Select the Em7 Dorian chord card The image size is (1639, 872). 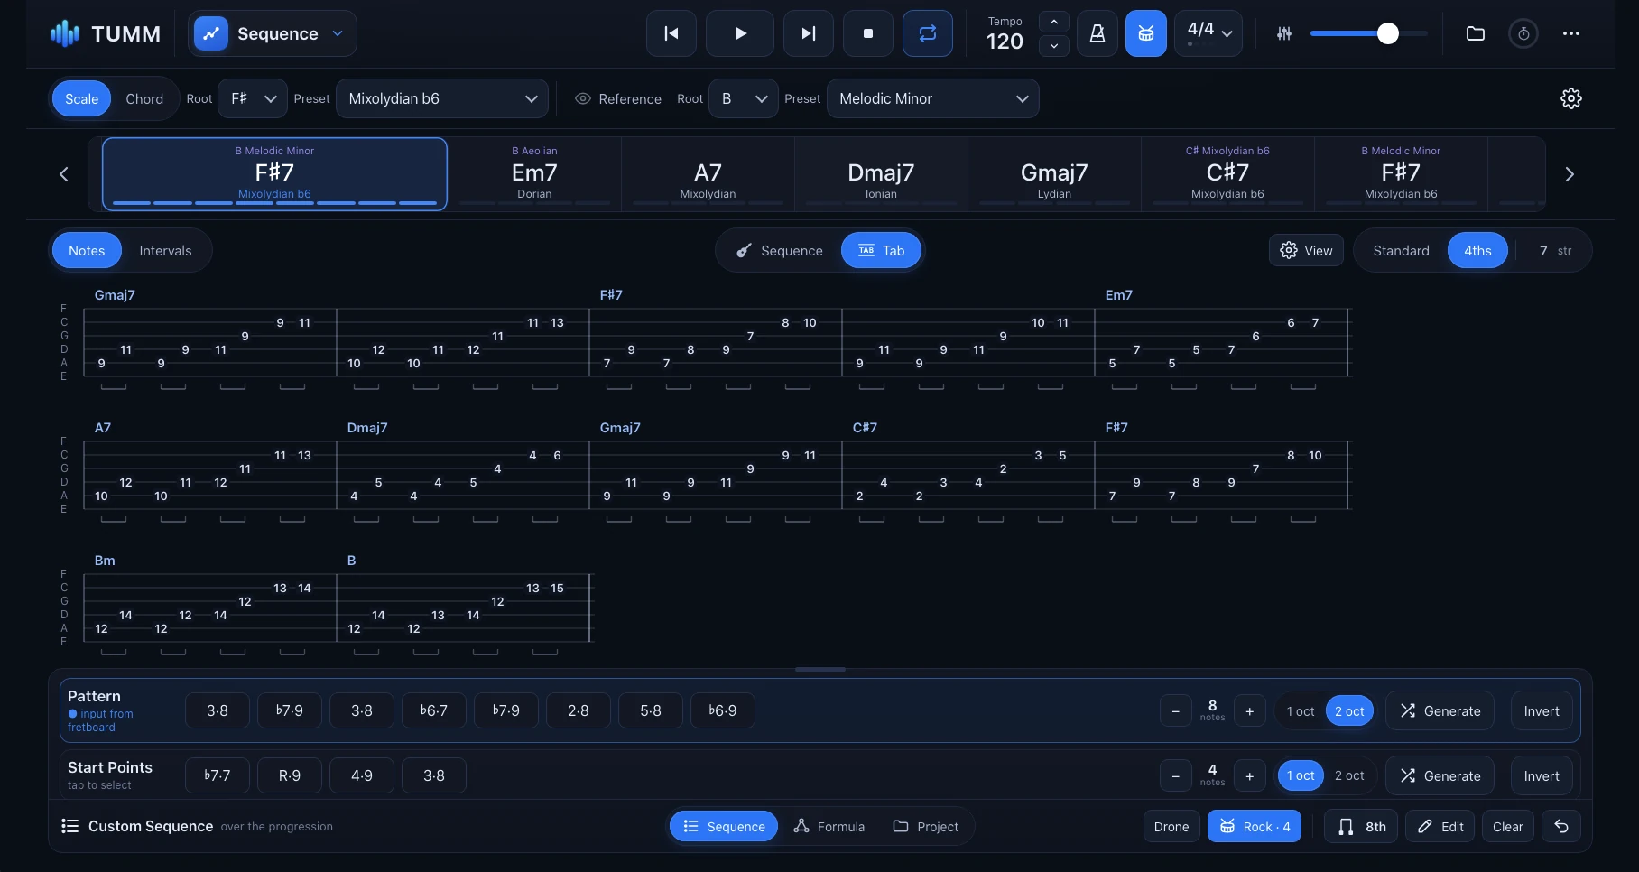click(534, 174)
